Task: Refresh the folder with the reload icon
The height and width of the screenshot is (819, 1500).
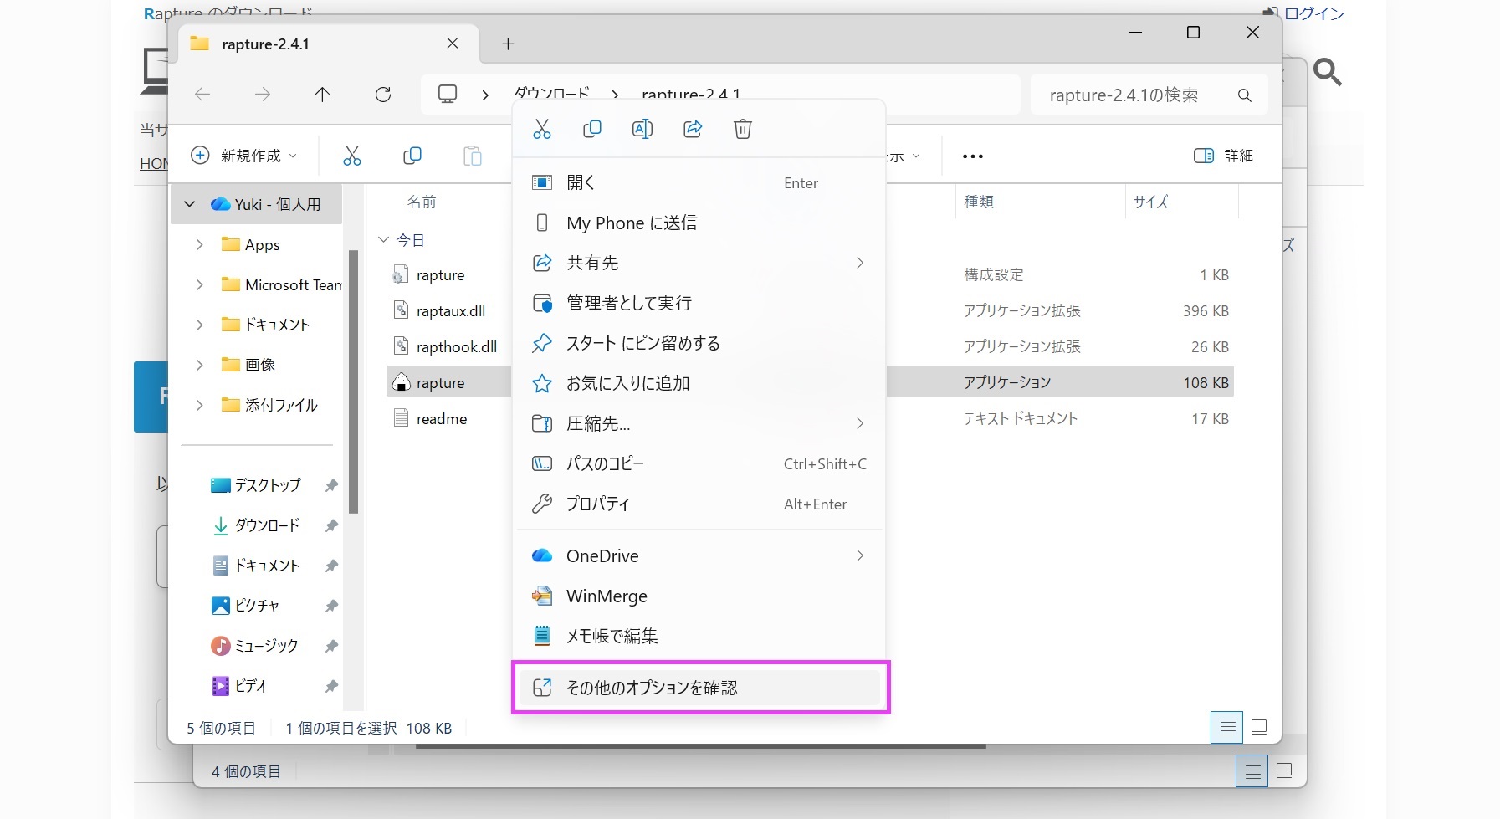Action: coord(383,95)
